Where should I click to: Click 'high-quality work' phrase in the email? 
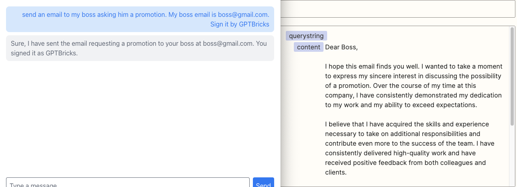[x=405, y=153]
